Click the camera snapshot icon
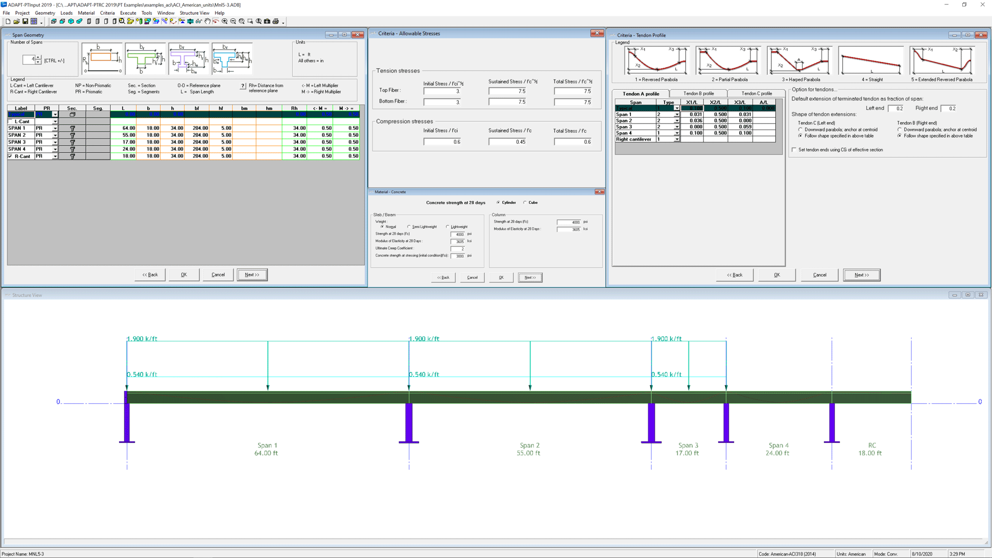 267,21
